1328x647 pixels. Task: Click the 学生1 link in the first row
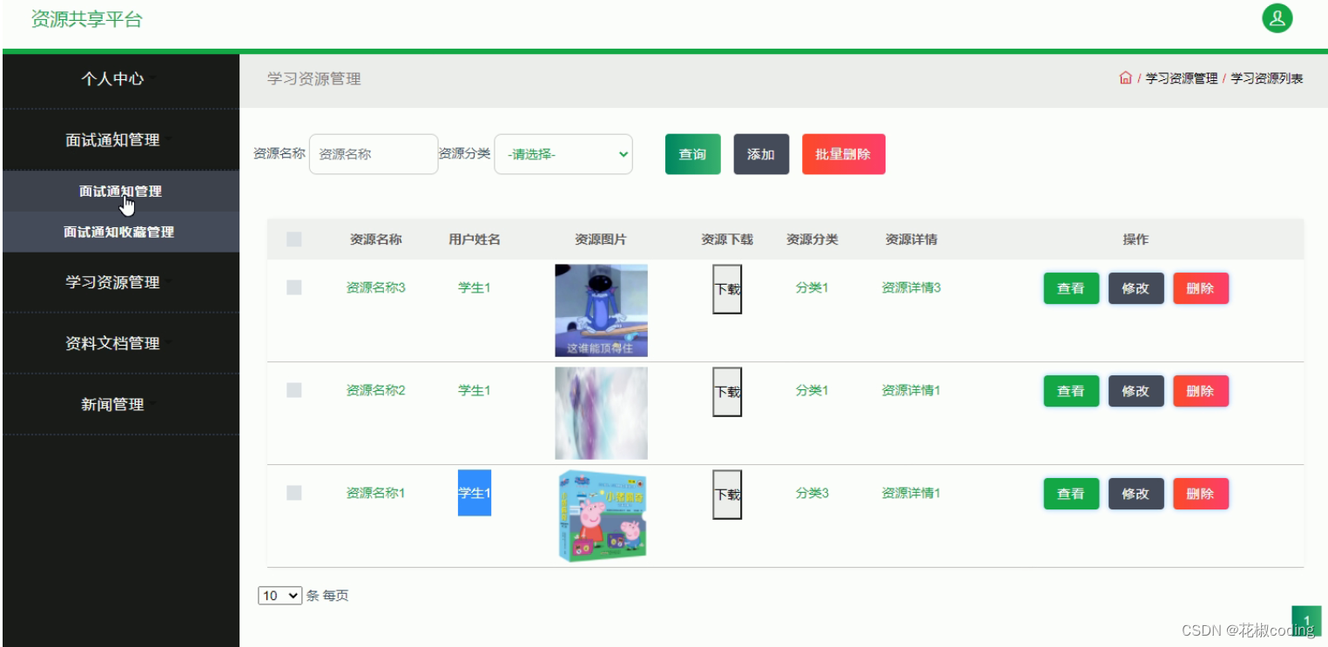[474, 287]
